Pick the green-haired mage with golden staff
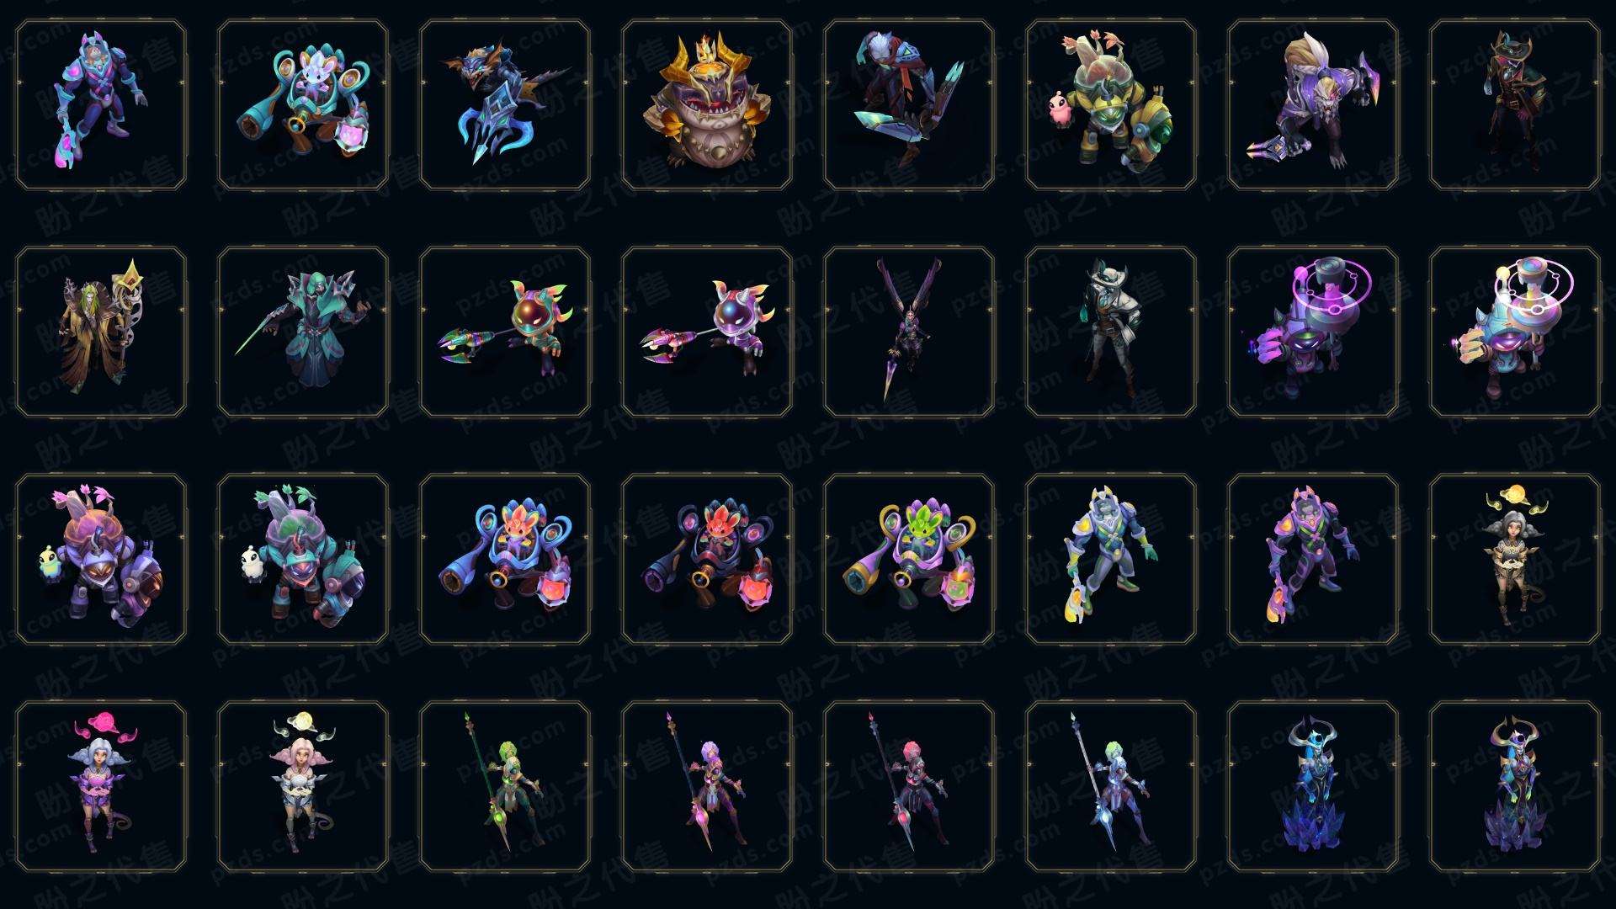This screenshot has width=1616, height=909. pos(101,332)
